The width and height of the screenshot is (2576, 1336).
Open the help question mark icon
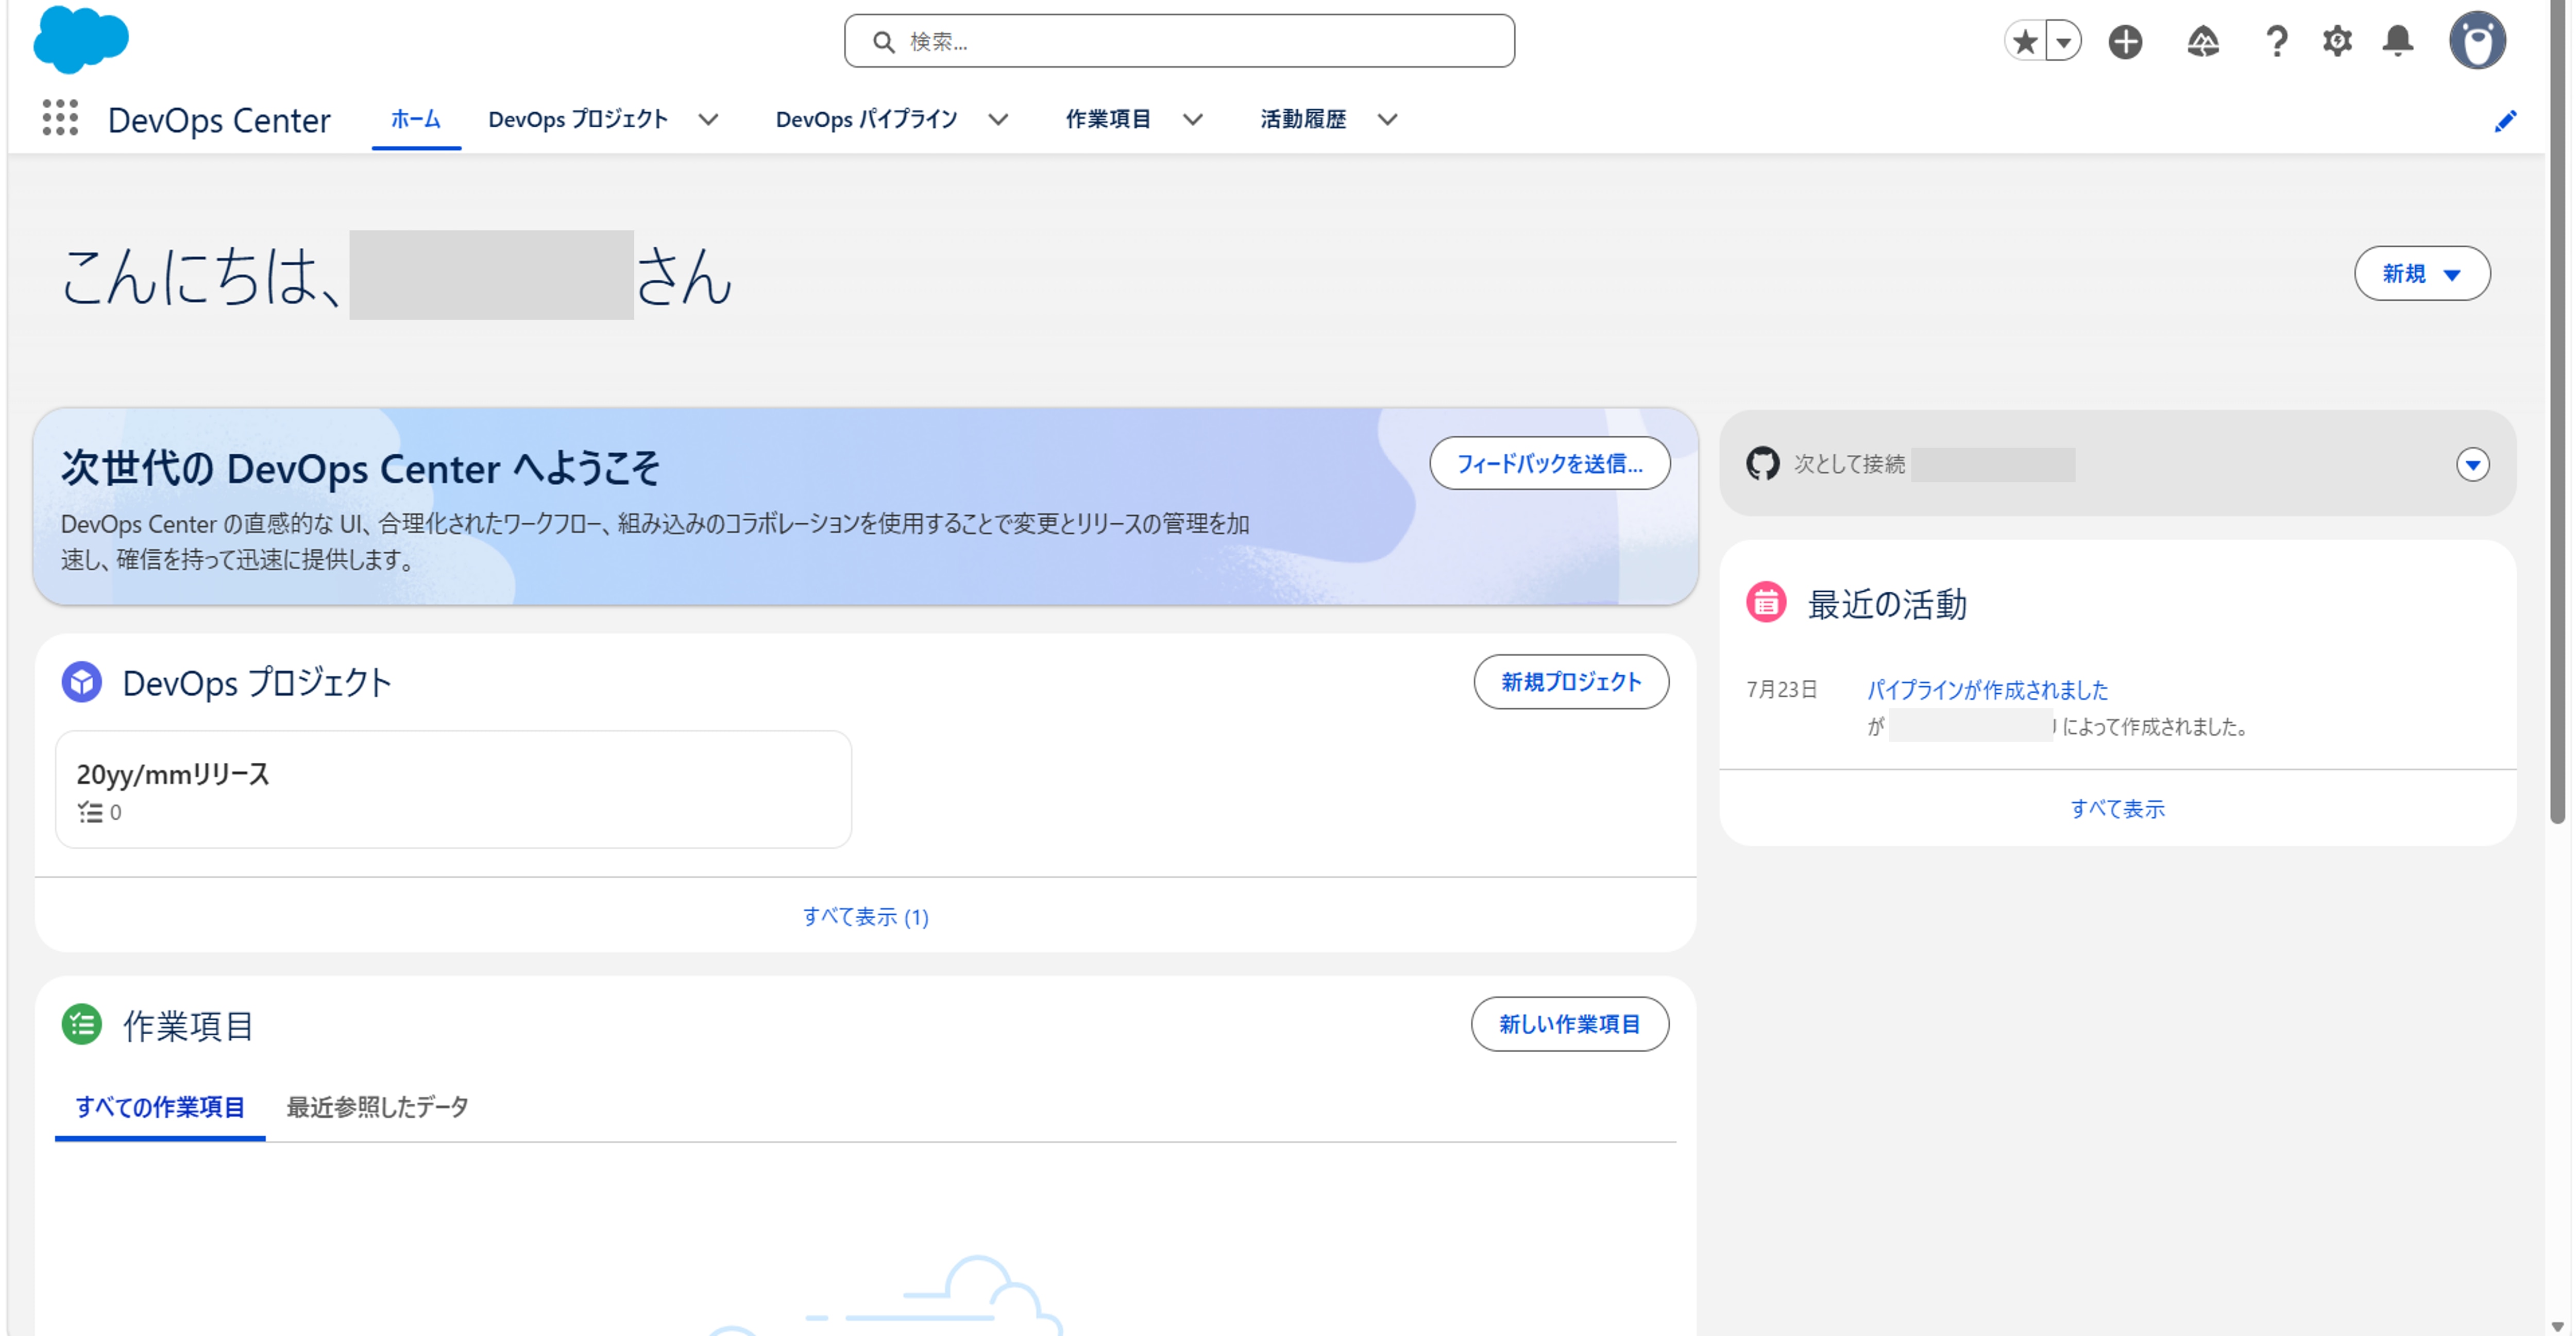tap(2276, 41)
